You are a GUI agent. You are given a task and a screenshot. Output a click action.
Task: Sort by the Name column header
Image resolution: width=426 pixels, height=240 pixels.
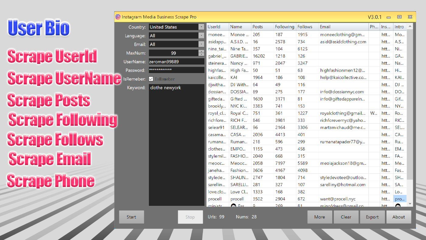[240, 27]
